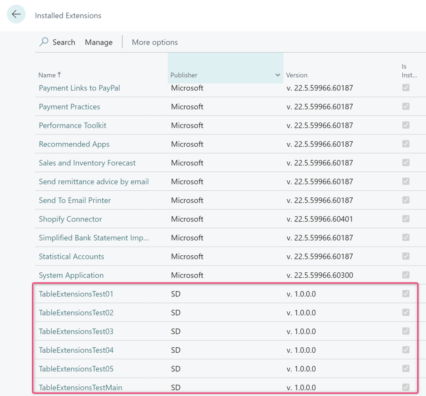Open Payment Links to PayPal extension
This screenshot has height=396, width=426.
pos(79,88)
